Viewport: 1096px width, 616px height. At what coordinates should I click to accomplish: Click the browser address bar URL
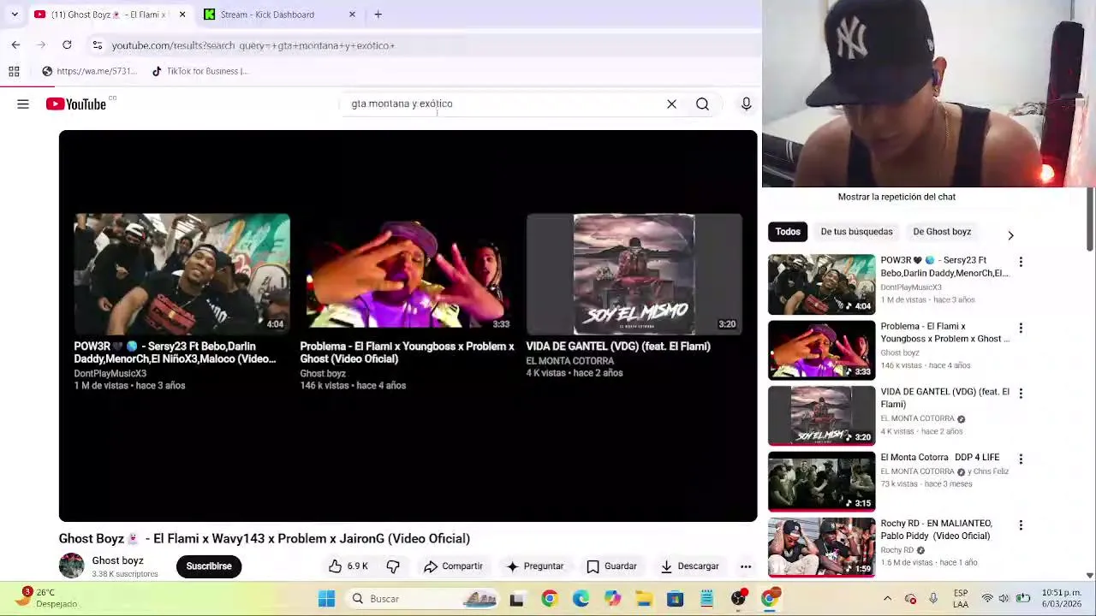253,45
